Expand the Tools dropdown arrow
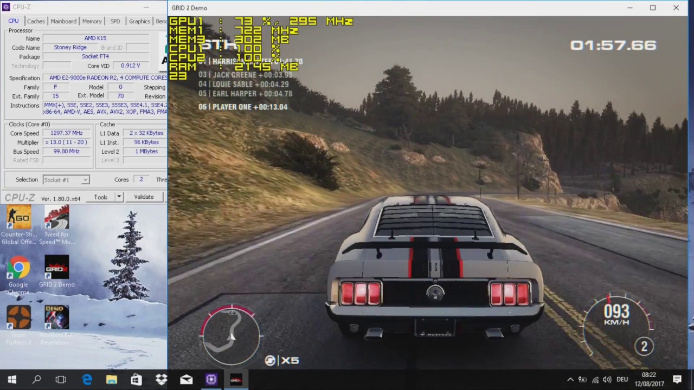The width and height of the screenshot is (694, 390). [x=119, y=197]
